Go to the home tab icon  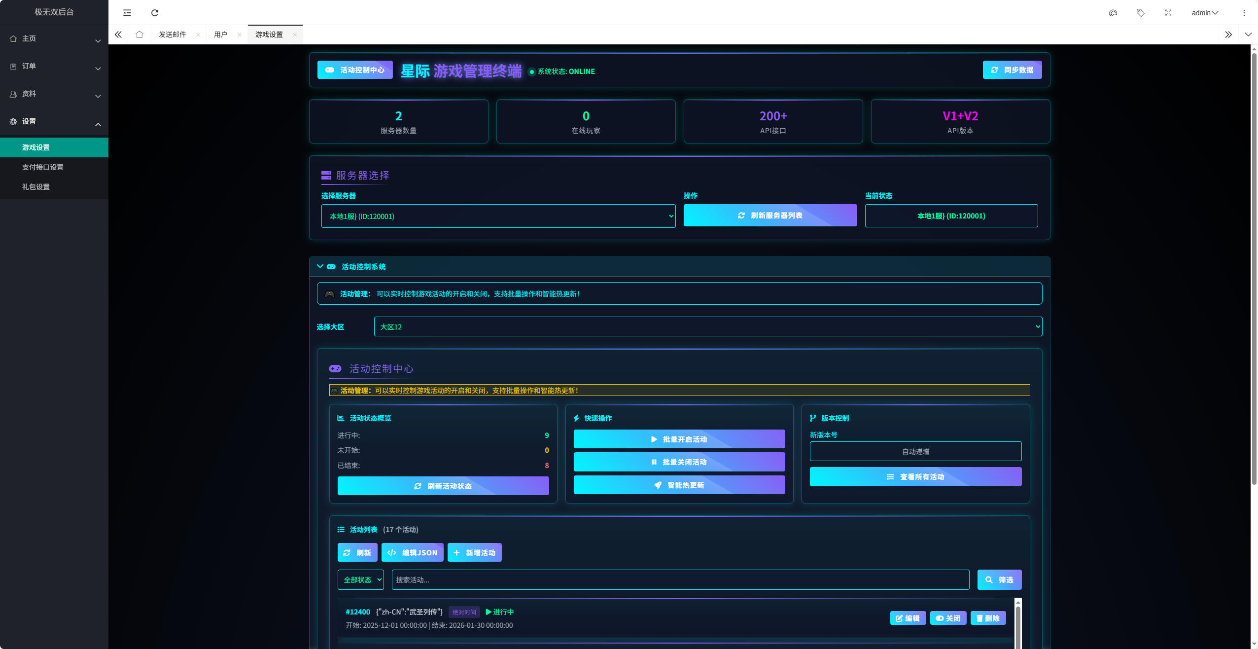(x=140, y=35)
